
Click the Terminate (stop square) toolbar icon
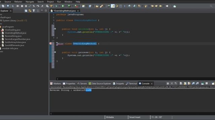(26, 6)
